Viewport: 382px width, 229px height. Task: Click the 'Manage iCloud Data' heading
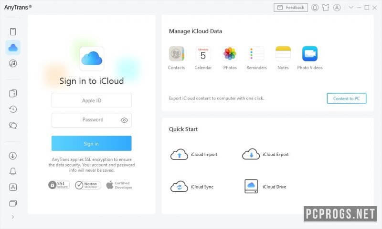click(x=195, y=31)
